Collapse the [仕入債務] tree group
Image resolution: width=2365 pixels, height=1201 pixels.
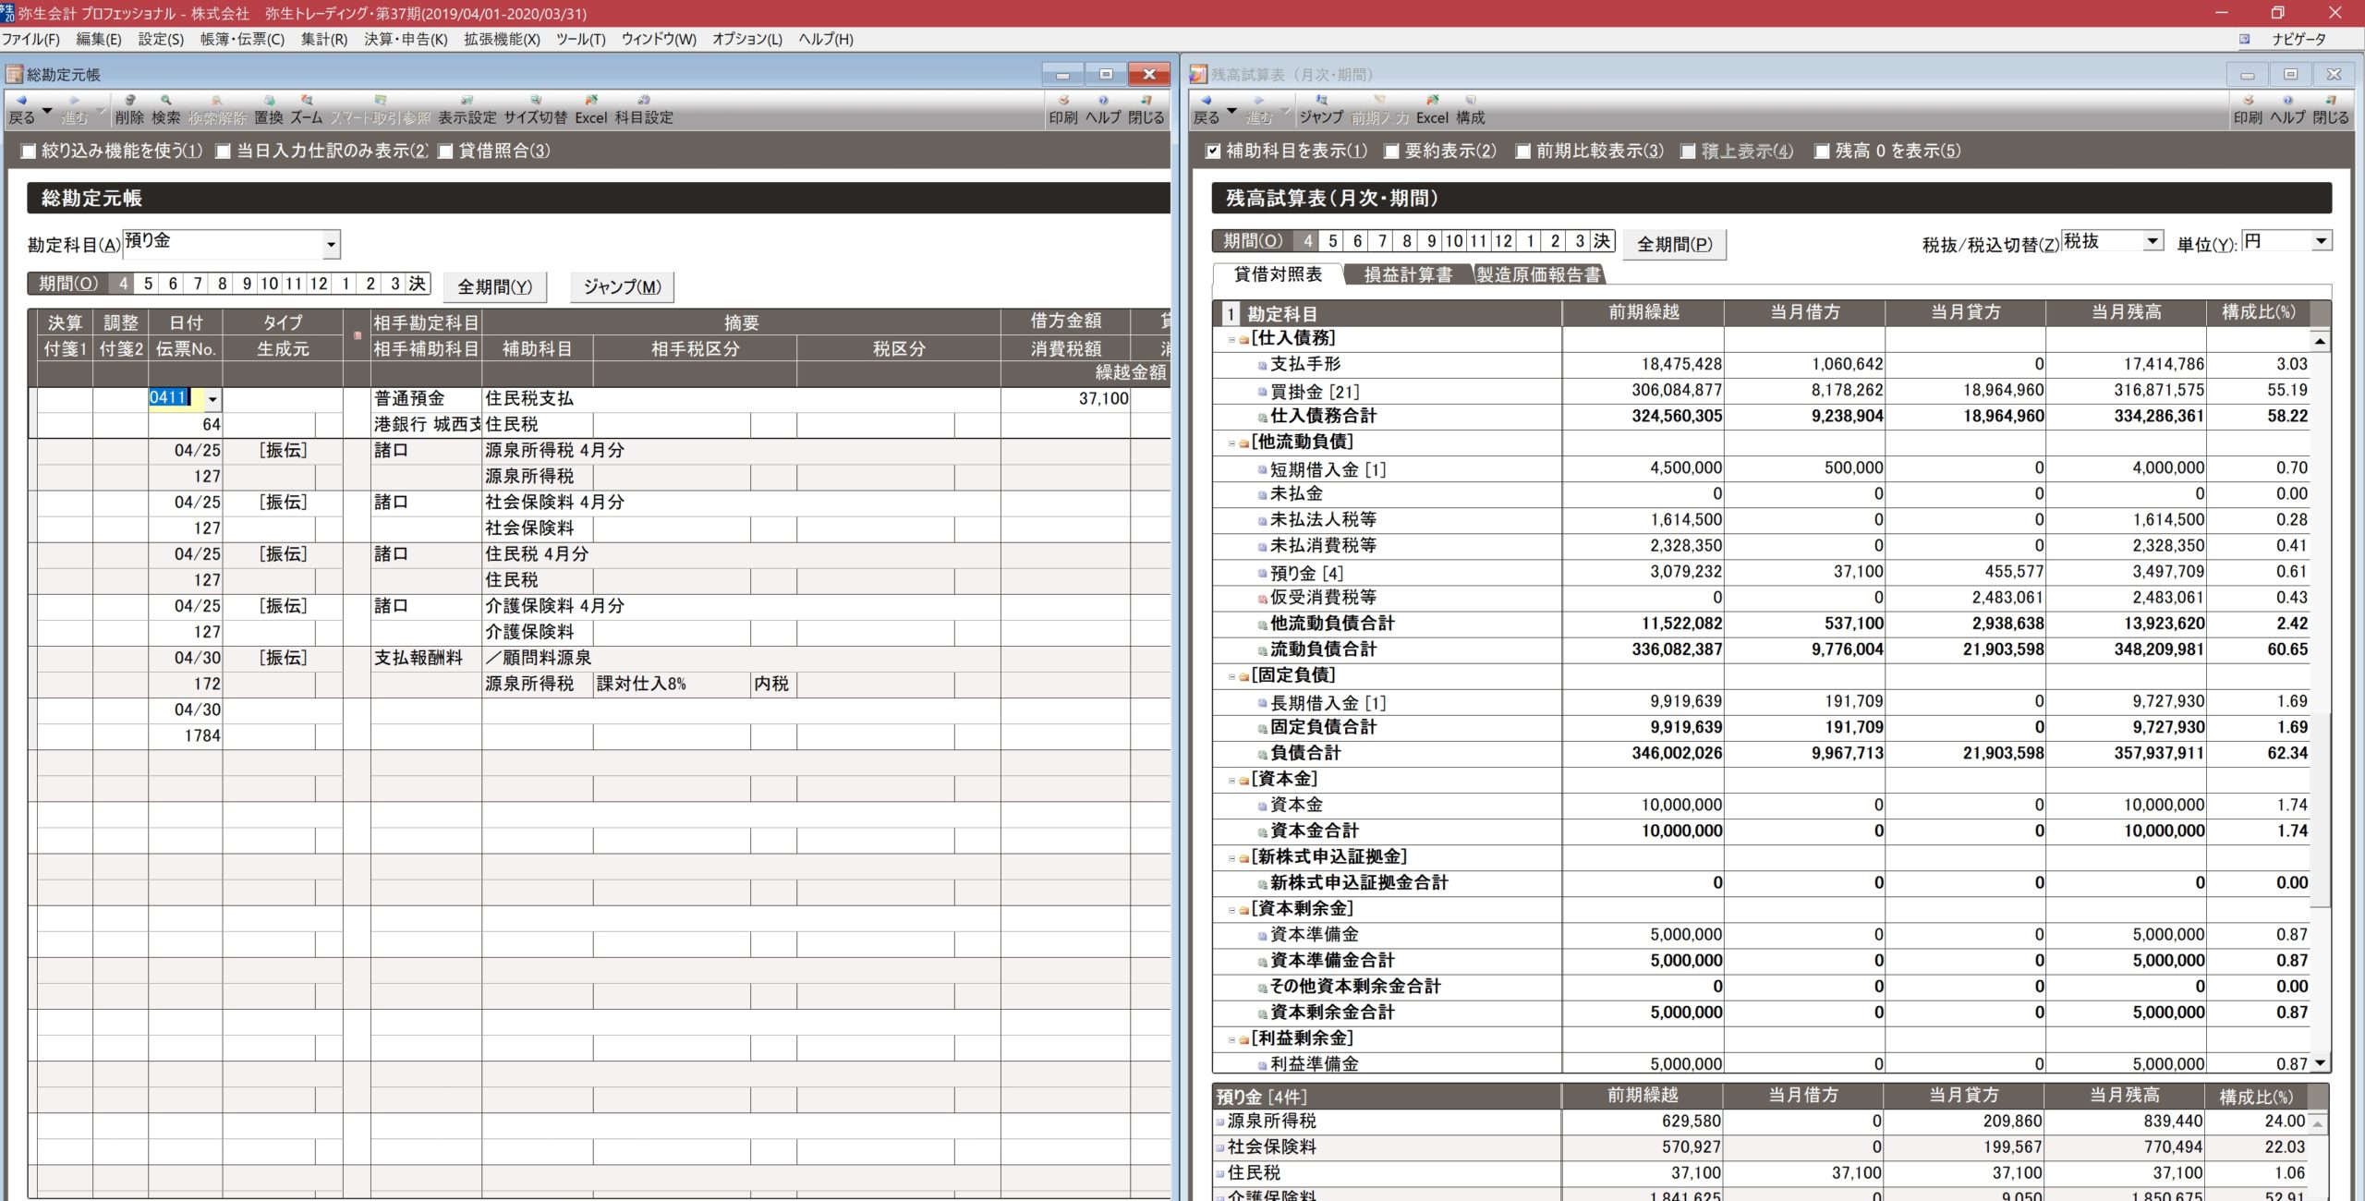[1231, 340]
